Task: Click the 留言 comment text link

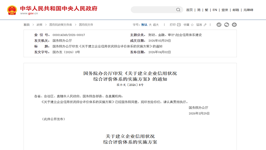Action: (x=199, y=25)
